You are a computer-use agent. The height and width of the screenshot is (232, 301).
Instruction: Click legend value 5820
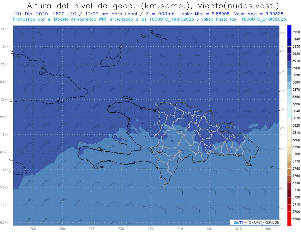[296, 125]
